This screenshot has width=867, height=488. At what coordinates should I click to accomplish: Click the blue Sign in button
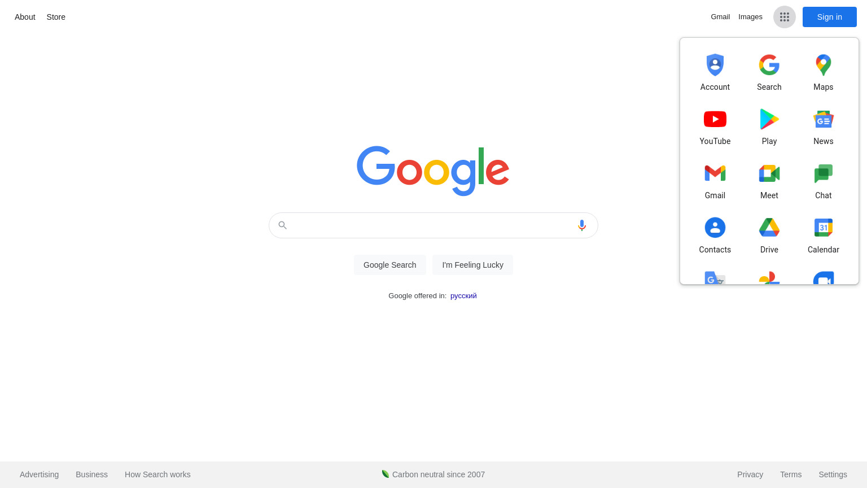tap(830, 17)
